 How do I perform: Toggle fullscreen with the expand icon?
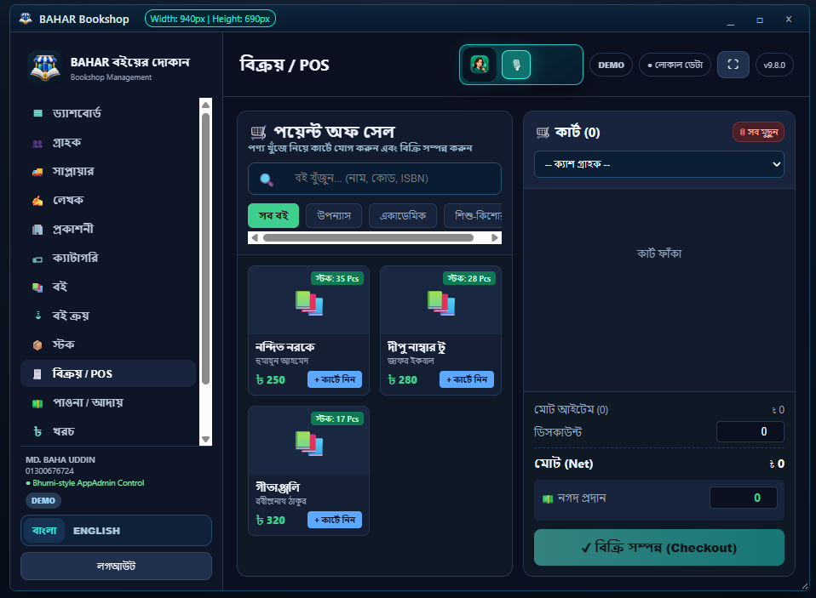point(733,65)
